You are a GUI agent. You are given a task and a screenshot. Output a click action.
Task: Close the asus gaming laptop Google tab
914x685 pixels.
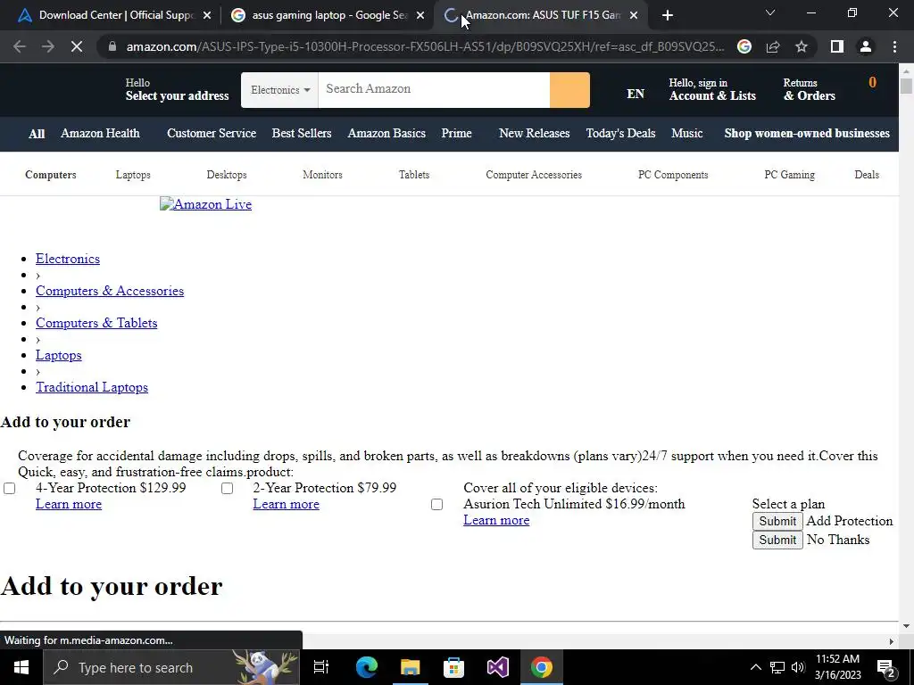coord(420,16)
